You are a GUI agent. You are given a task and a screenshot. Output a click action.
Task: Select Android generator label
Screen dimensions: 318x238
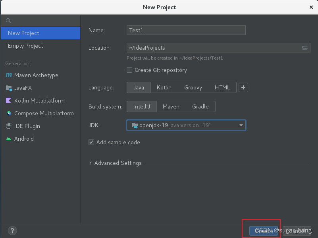coord(24,139)
